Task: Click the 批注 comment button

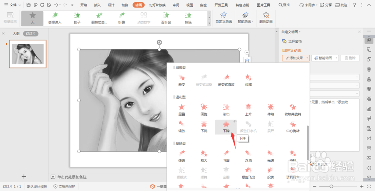Action: tap(341, 5)
